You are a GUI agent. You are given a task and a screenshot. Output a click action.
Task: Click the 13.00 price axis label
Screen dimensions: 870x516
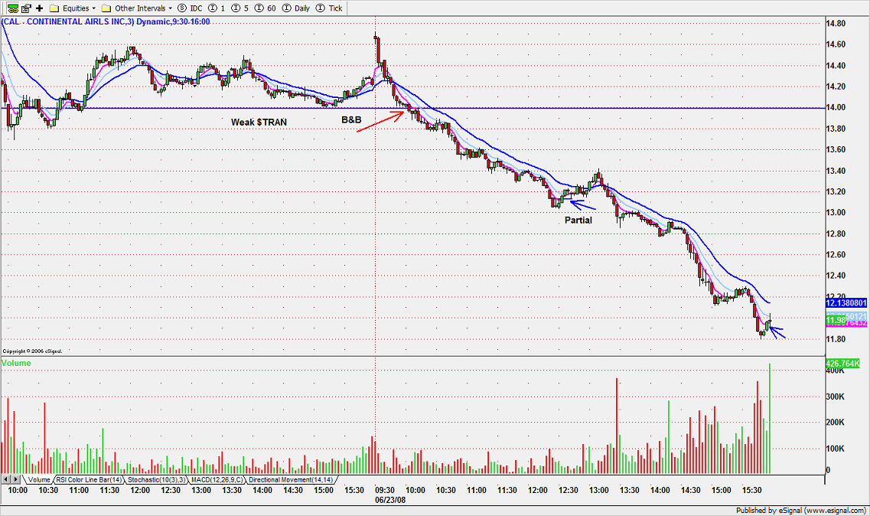coord(836,213)
